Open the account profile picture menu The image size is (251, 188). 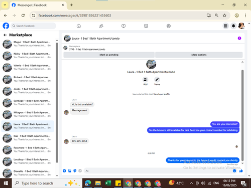pyautogui.click(x=241, y=26)
